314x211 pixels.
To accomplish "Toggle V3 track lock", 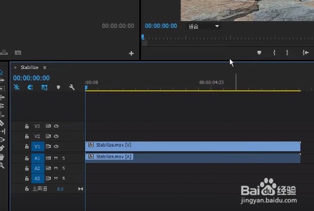I will click(x=27, y=126).
